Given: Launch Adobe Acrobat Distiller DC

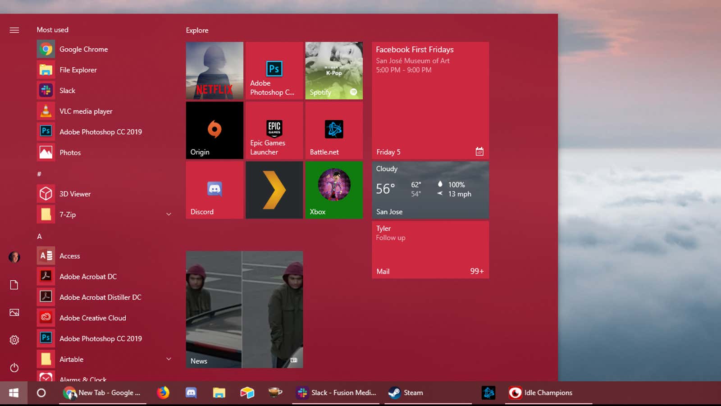Looking at the screenshot, I should click(104, 297).
